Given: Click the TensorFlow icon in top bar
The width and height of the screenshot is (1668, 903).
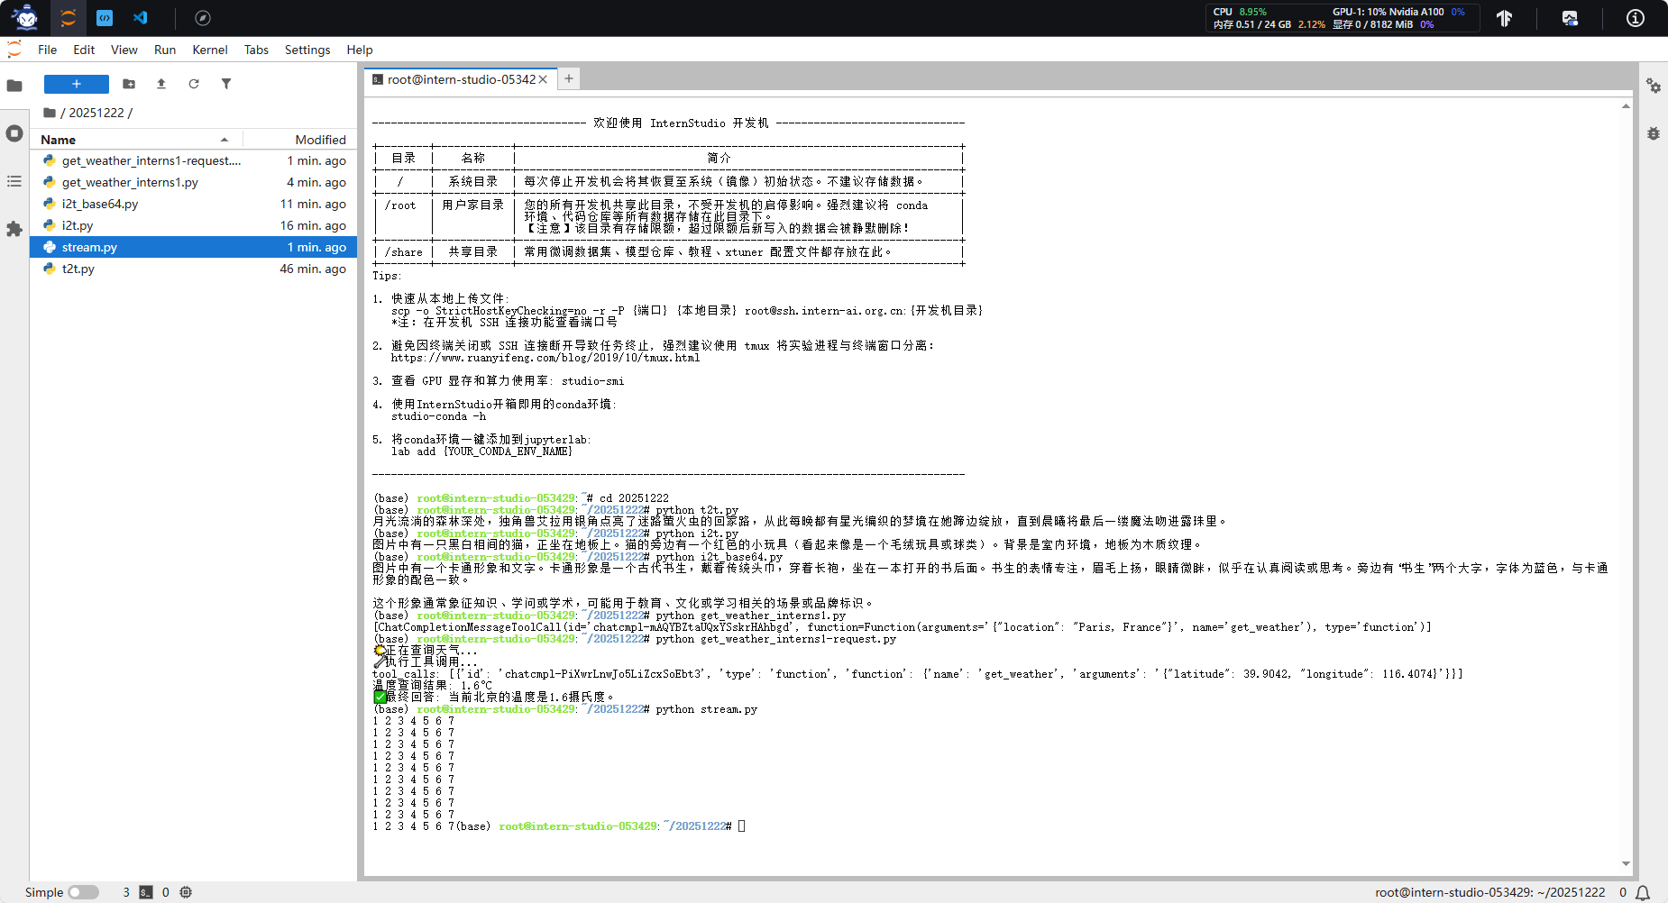Looking at the screenshot, I should point(1504,18).
